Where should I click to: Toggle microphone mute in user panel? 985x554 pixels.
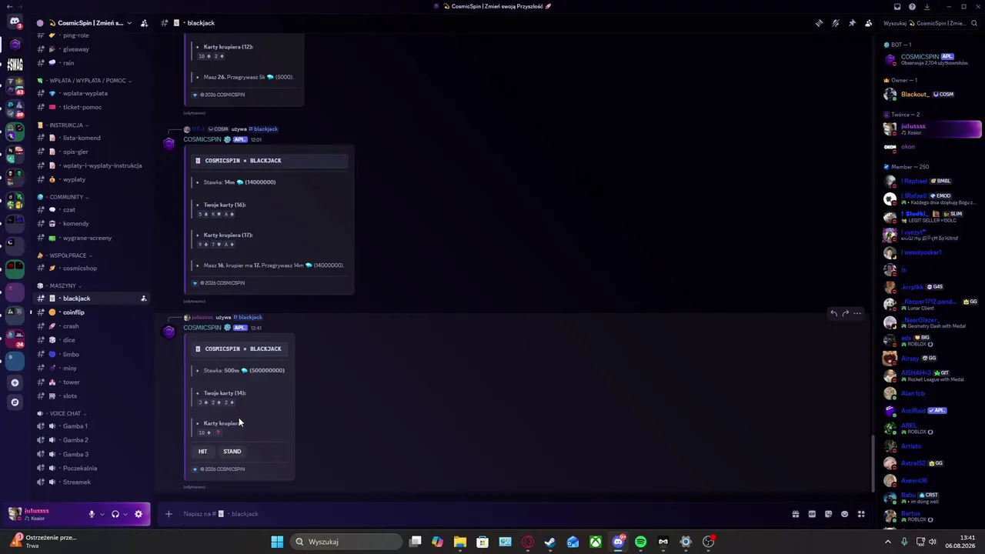coord(92,514)
